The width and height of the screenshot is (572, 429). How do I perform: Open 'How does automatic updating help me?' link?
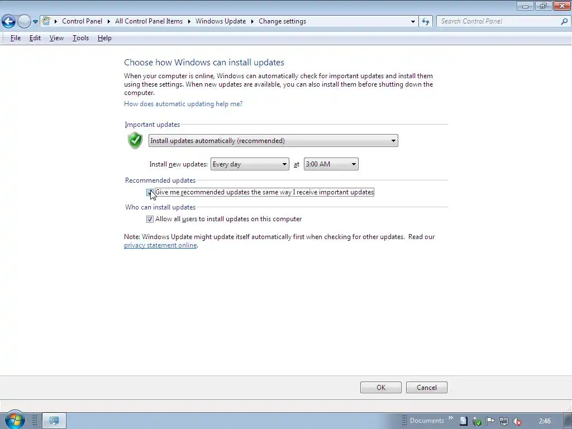183,104
